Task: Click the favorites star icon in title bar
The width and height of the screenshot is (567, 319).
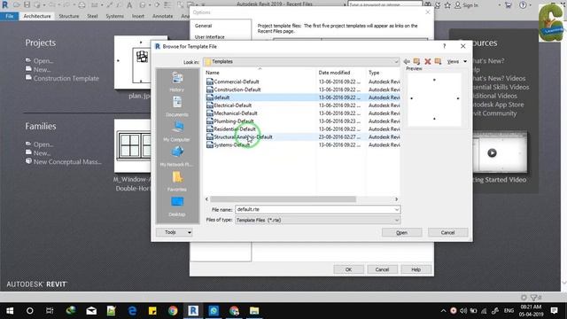Action: [x=447, y=5]
